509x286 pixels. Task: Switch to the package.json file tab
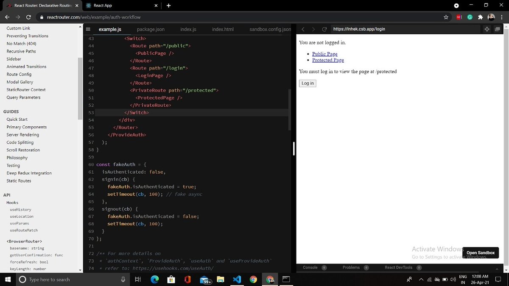151,29
